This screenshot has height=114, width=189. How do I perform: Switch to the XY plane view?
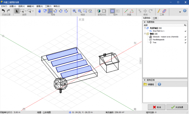coord(55,11)
